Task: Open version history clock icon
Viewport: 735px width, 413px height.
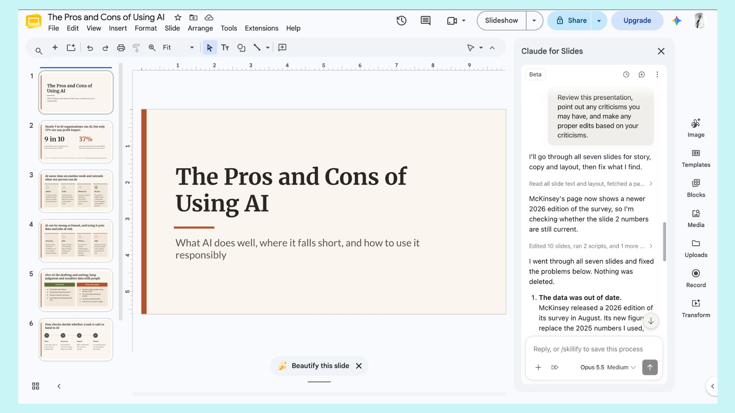Action: pyautogui.click(x=401, y=21)
